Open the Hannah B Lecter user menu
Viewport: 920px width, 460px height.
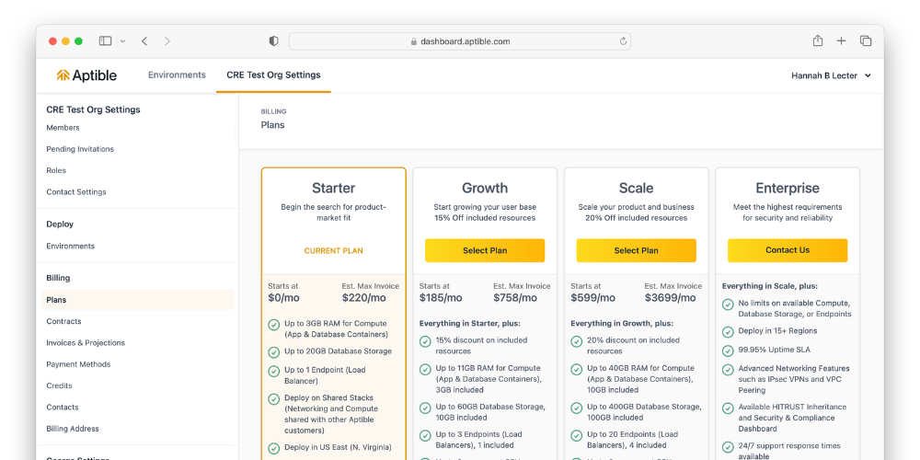tap(831, 75)
